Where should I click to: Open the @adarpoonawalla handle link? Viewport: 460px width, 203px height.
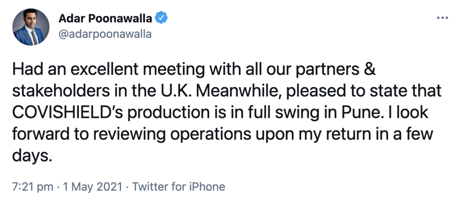pos(104,34)
